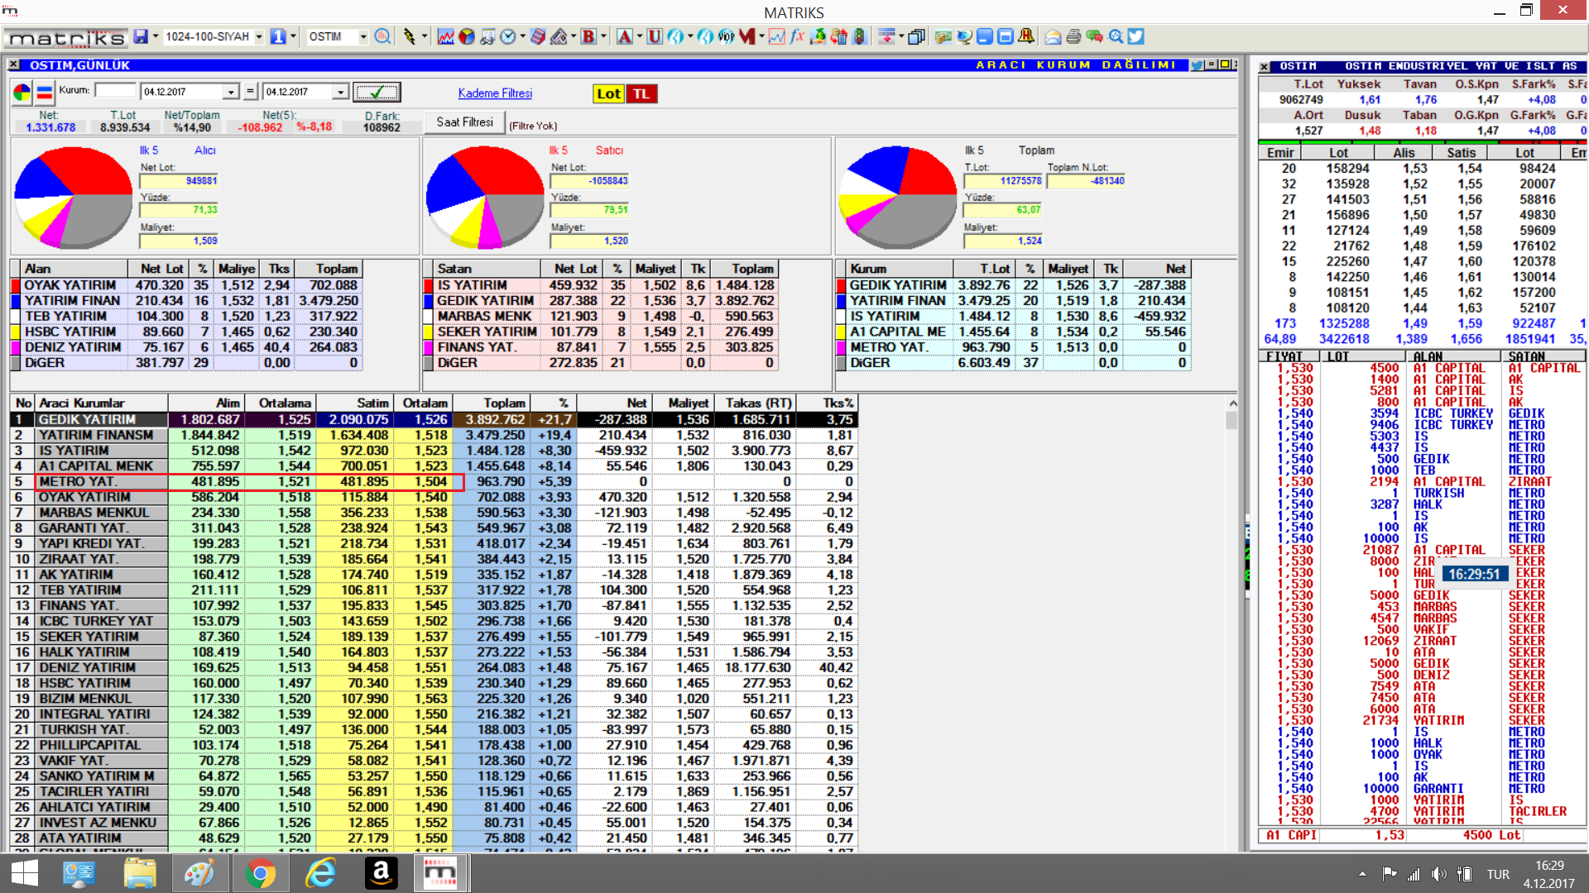
Task: Open the Windows Start button
Action: [25, 873]
